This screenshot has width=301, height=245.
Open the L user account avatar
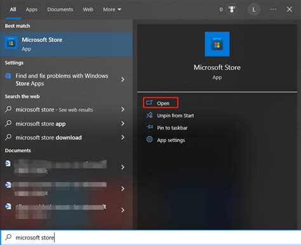[254, 10]
